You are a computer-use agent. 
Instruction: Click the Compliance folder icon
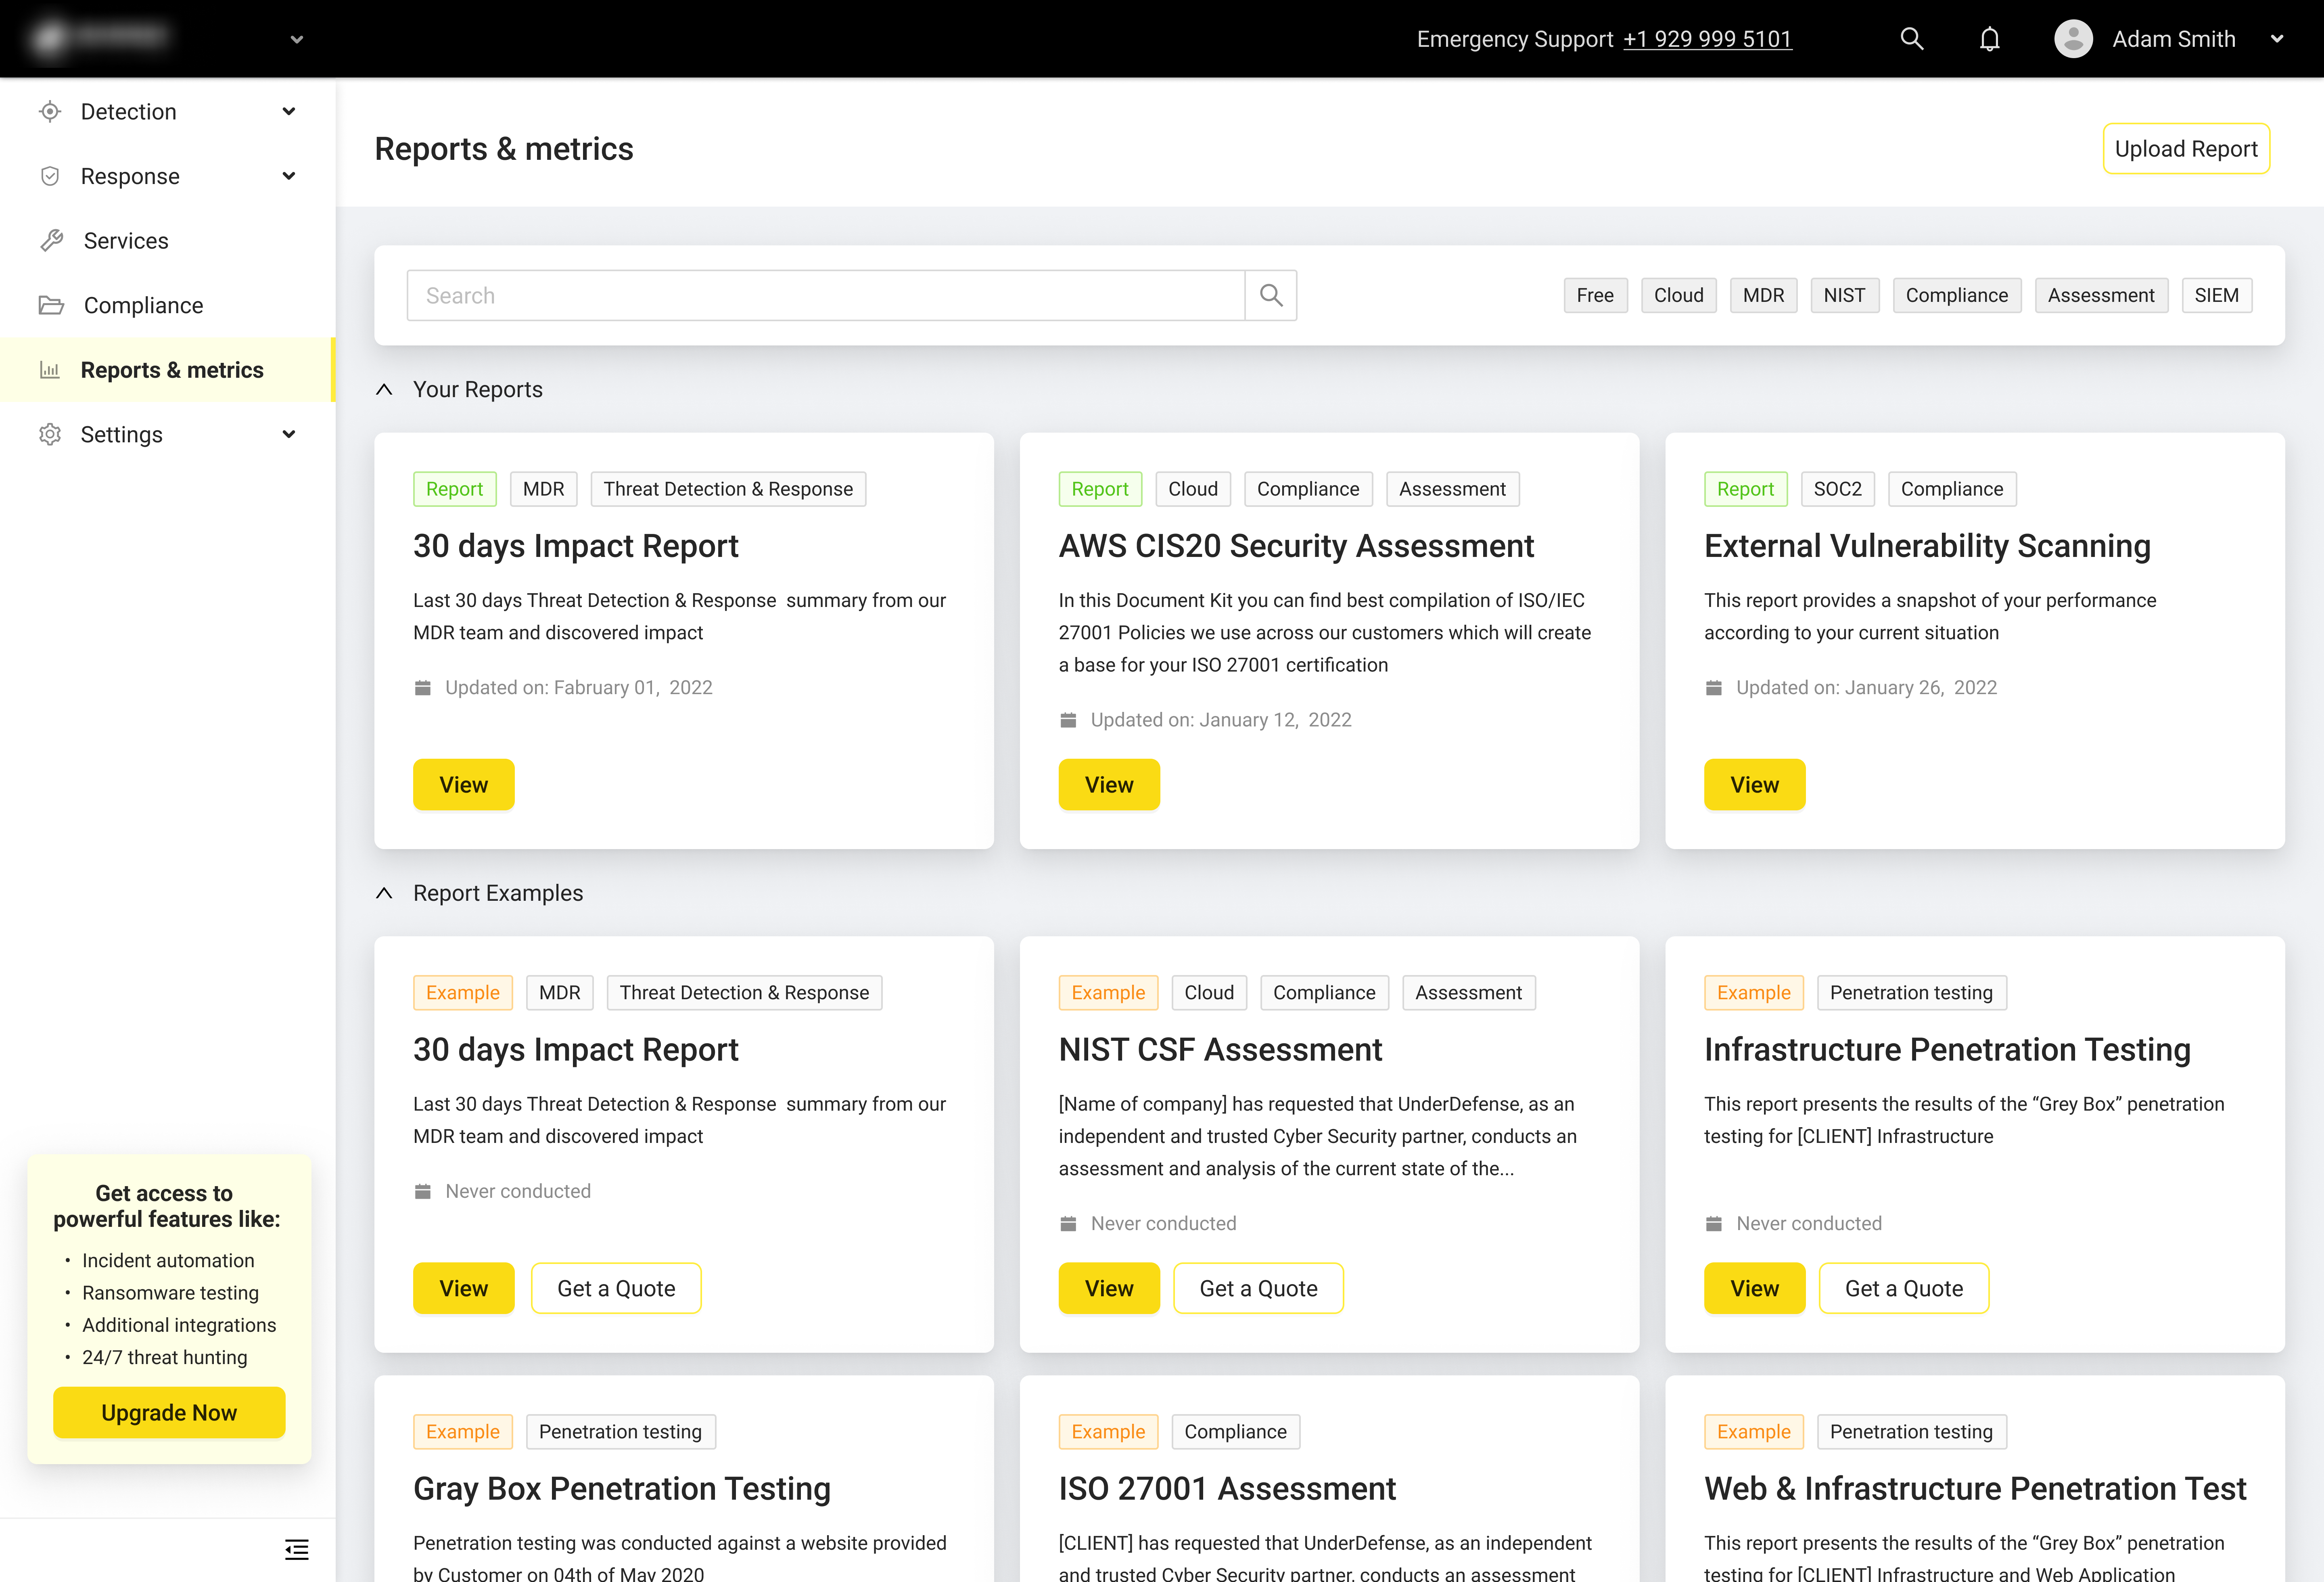point(51,305)
